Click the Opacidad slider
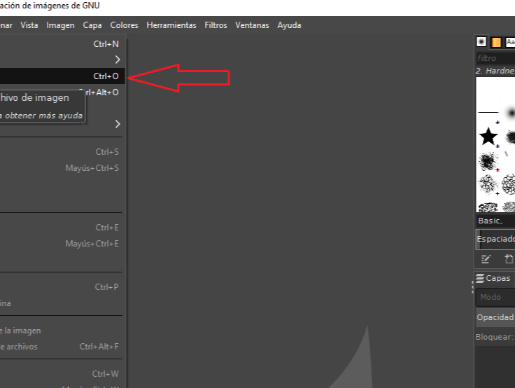This screenshot has height=388, width=515. 495,317
